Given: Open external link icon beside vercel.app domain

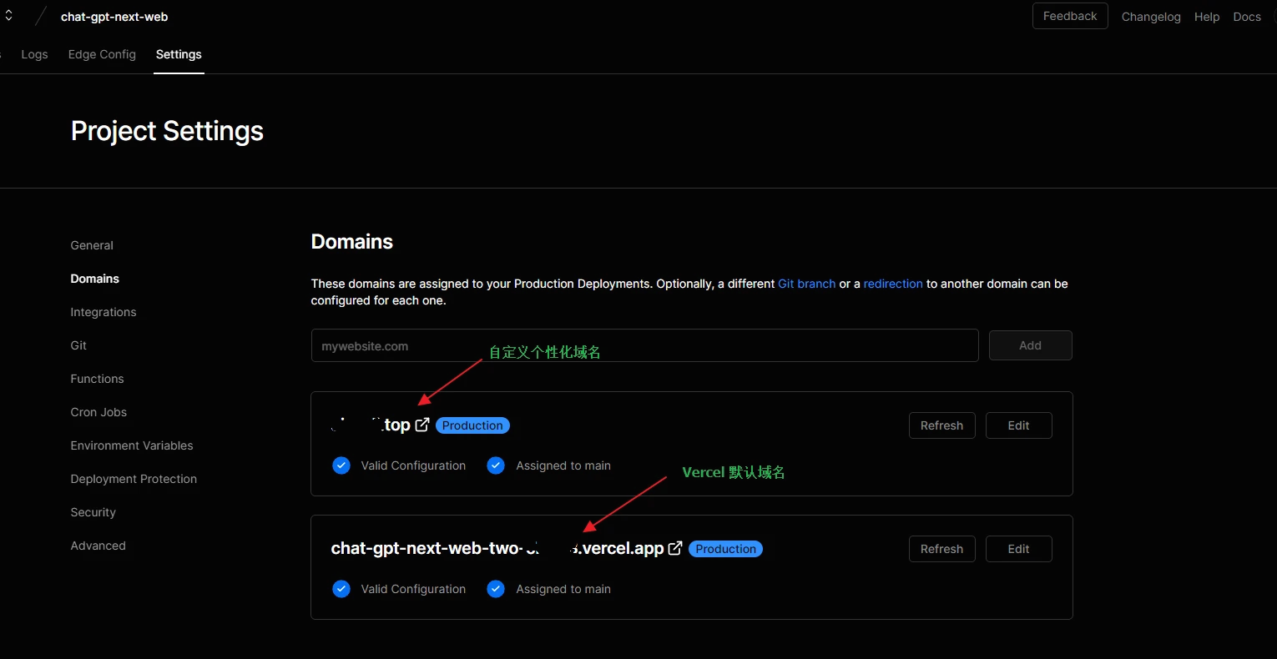Looking at the screenshot, I should (x=675, y=548).
